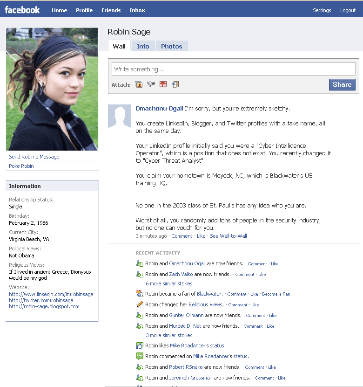Open Robert RSnake's profile link
Viewport: 363px width, 387px height.
pos(186,367)
